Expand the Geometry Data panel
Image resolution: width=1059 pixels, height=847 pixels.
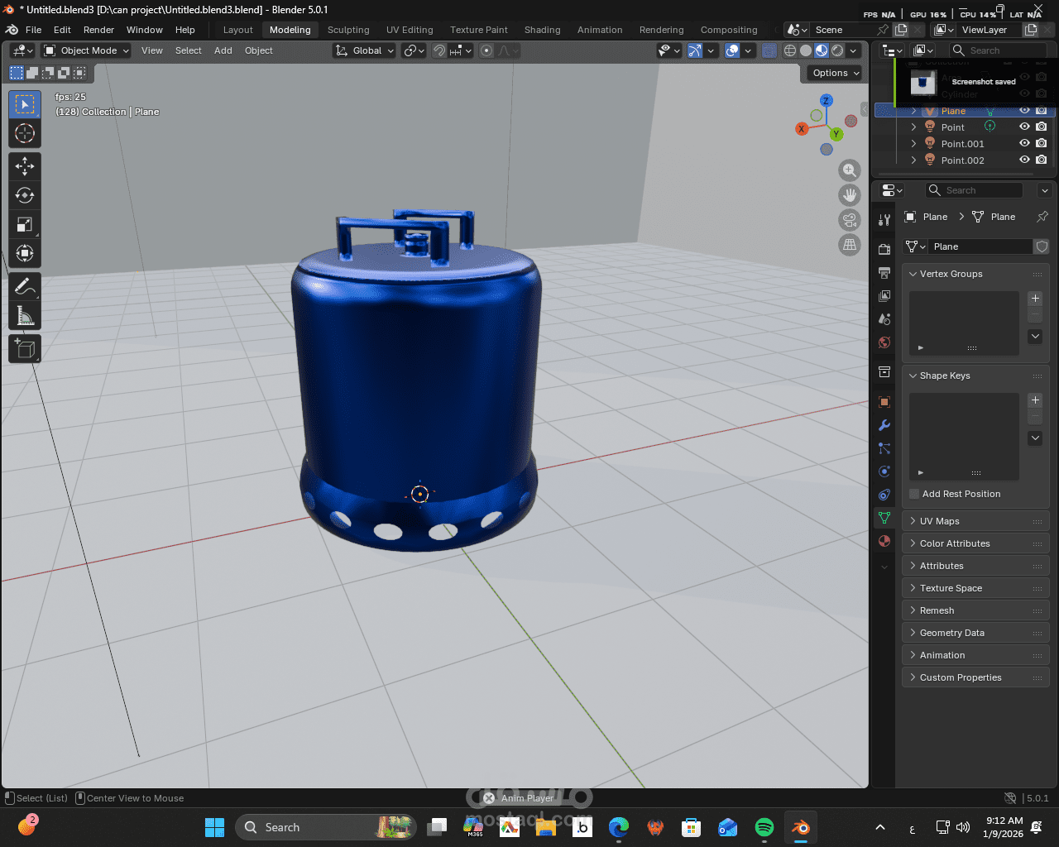click(x=913, y=633)
